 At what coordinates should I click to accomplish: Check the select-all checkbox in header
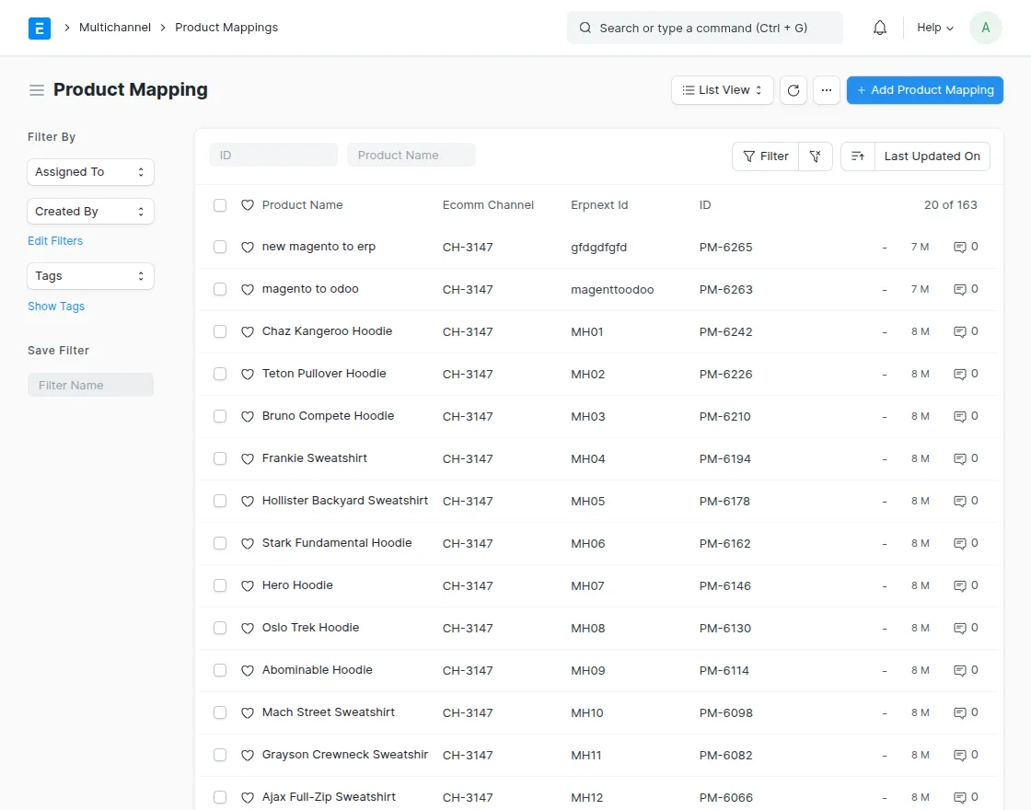coord(220,205)
